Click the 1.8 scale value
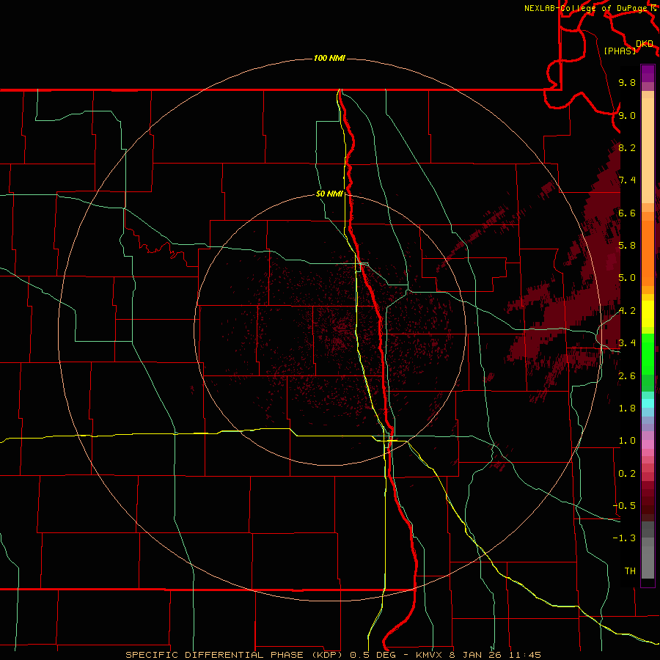Viewport: 660px width, 660px height. (x=627, y=408)
